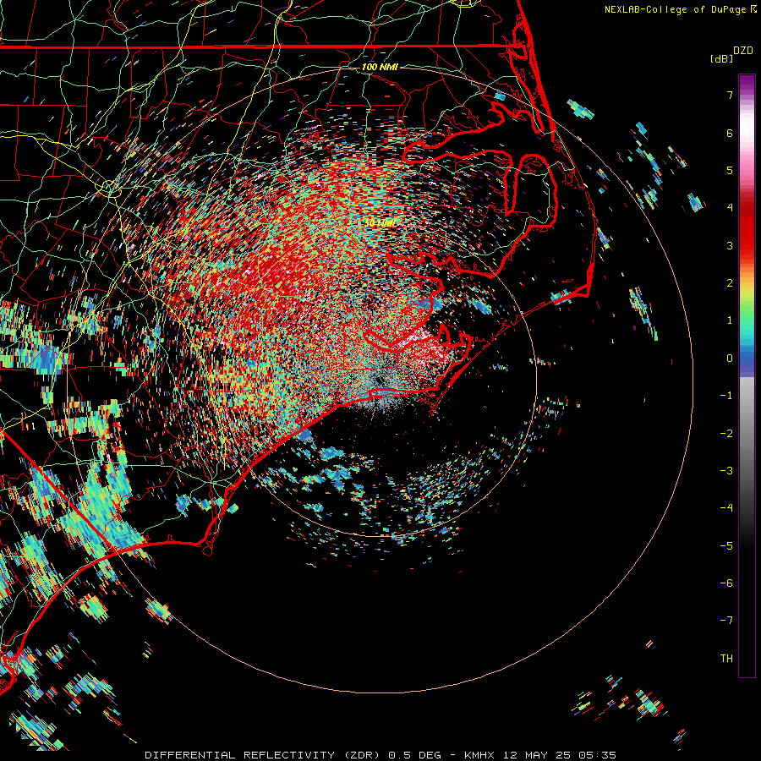Click the "KMHX" radar site identifier
Image resolution: width=761 pixels, height=761 pixels.
(480, 755)
